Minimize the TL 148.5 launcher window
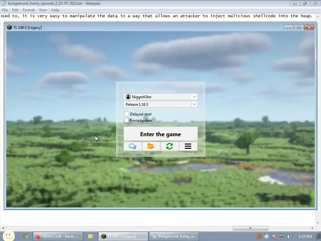Screen dimensions: 321x241 click(x=288, y=28)
